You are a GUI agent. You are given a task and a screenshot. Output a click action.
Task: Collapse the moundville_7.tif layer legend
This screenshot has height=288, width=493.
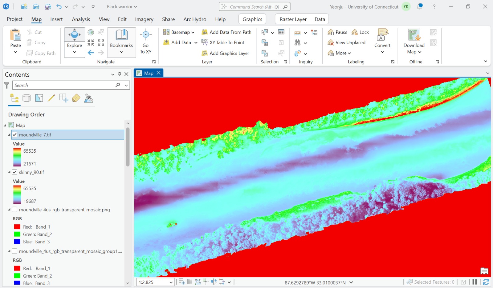[x=9, y=135]
